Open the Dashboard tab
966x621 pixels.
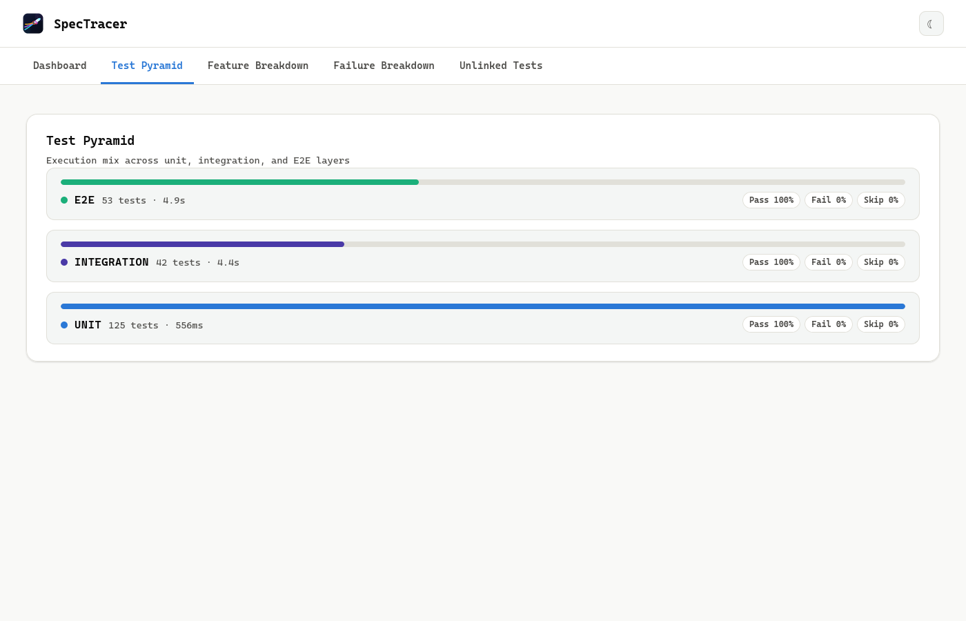click(x=60, y=66)
